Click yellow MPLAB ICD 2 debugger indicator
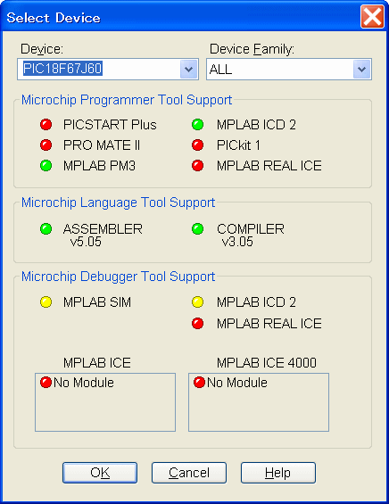 [197, 302]
